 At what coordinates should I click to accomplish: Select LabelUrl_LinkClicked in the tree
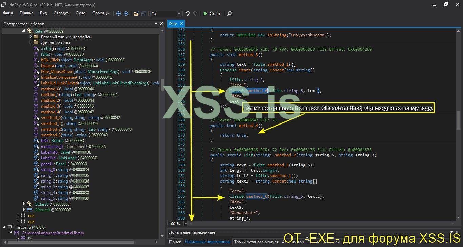point(100,83)
